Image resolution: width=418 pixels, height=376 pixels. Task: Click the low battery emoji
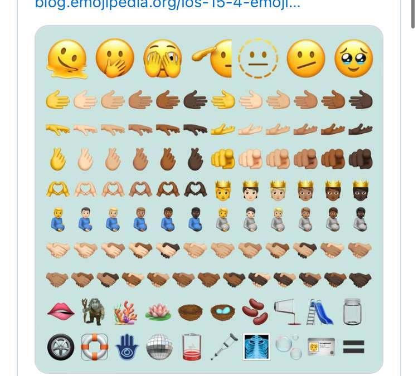point(191,347)
